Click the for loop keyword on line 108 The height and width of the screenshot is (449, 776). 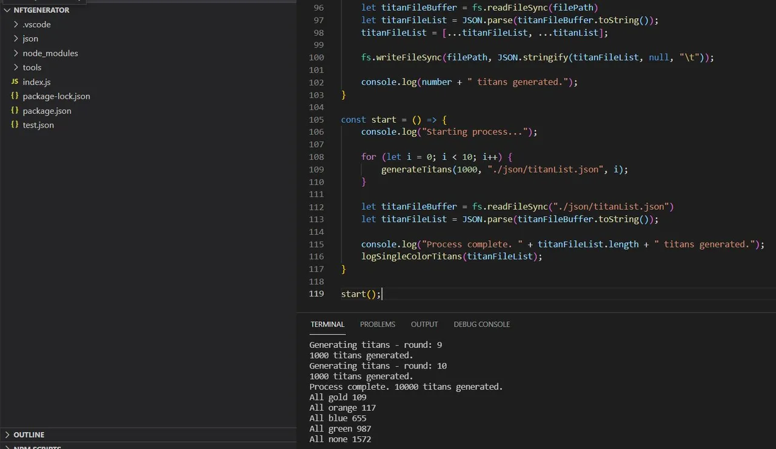369,157
